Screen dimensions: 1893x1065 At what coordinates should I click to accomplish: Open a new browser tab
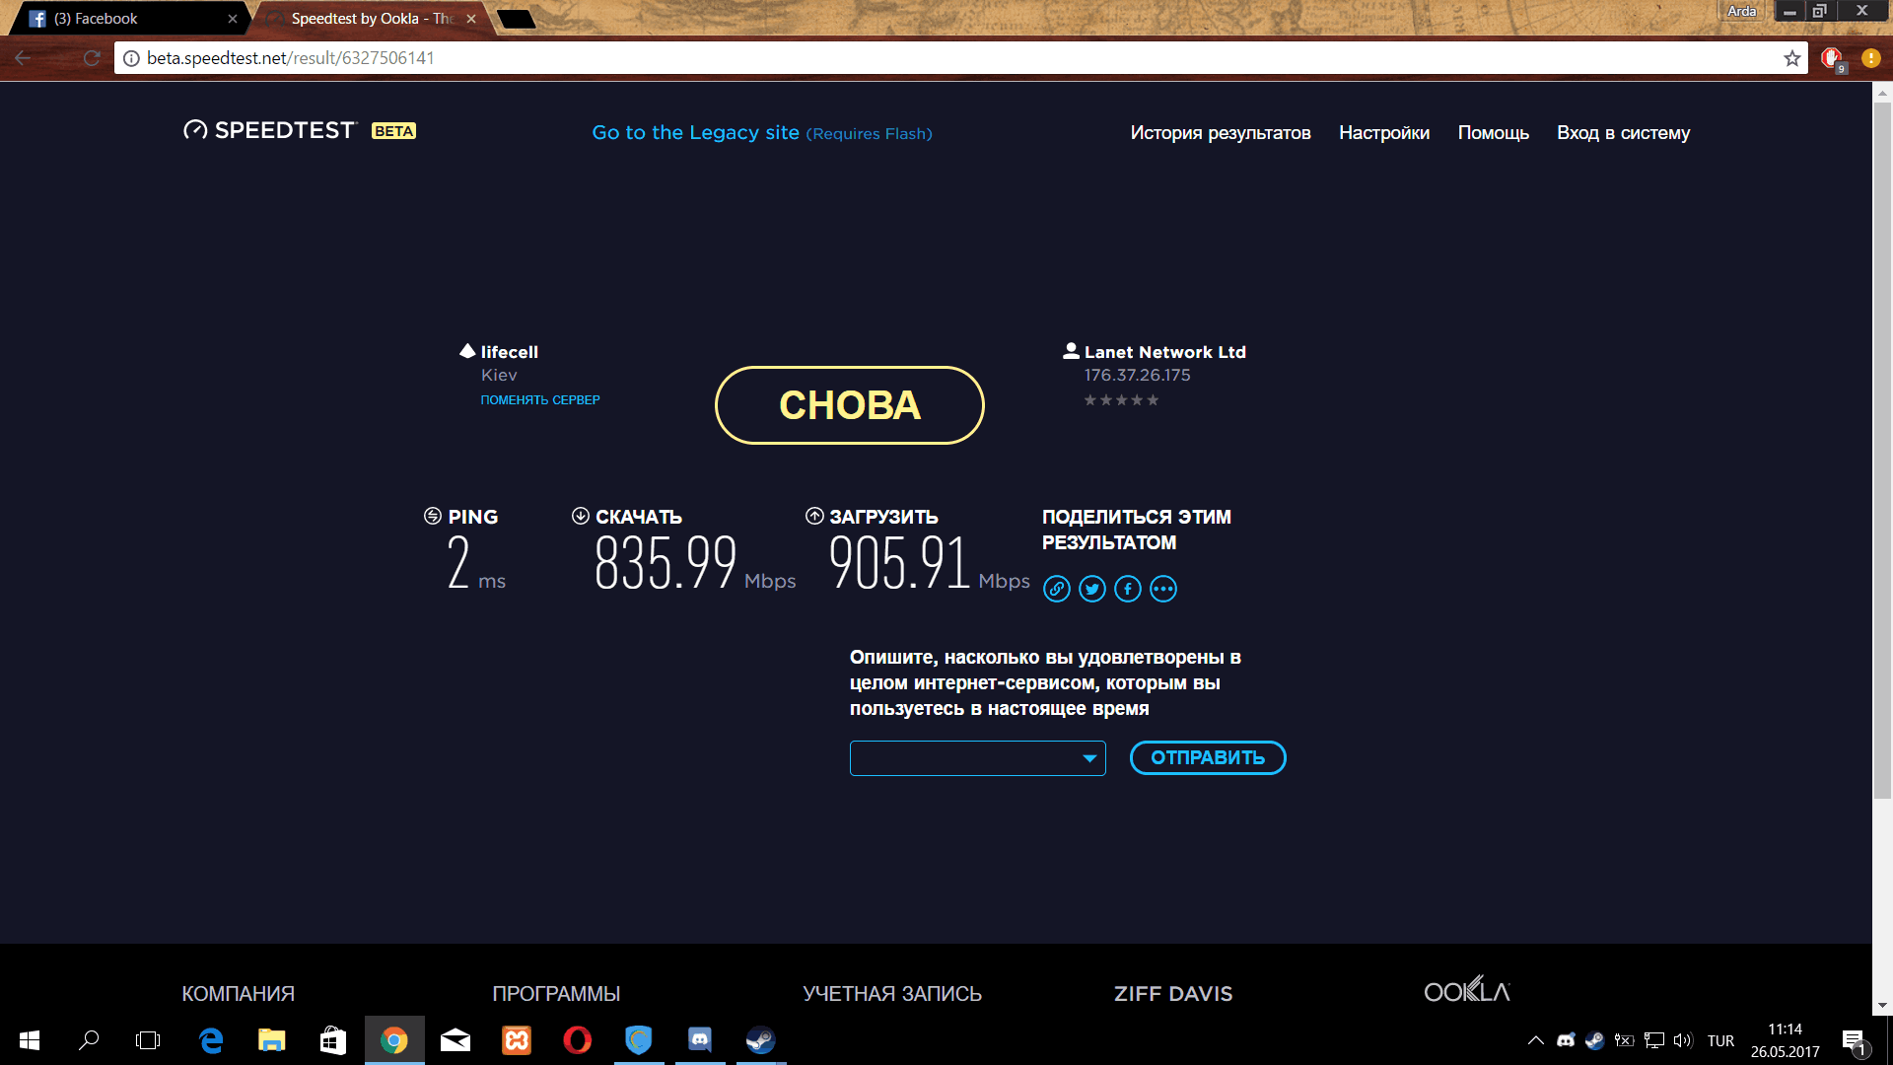point(516,19)
